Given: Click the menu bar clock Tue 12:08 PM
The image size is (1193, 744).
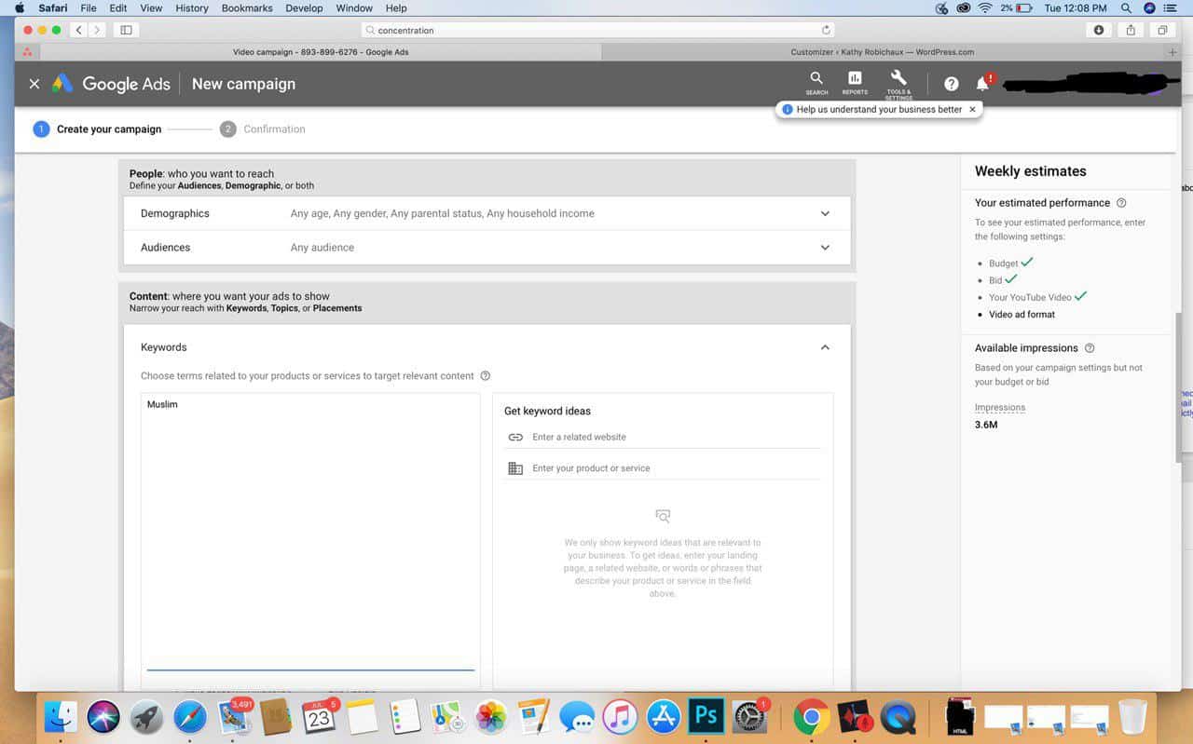Looking at the screenshot, I should 1076,7.
